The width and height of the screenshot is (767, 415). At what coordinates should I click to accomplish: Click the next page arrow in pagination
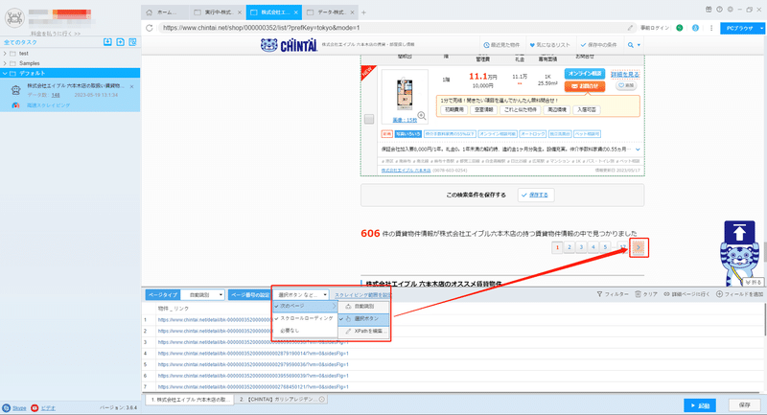point(639,248)
